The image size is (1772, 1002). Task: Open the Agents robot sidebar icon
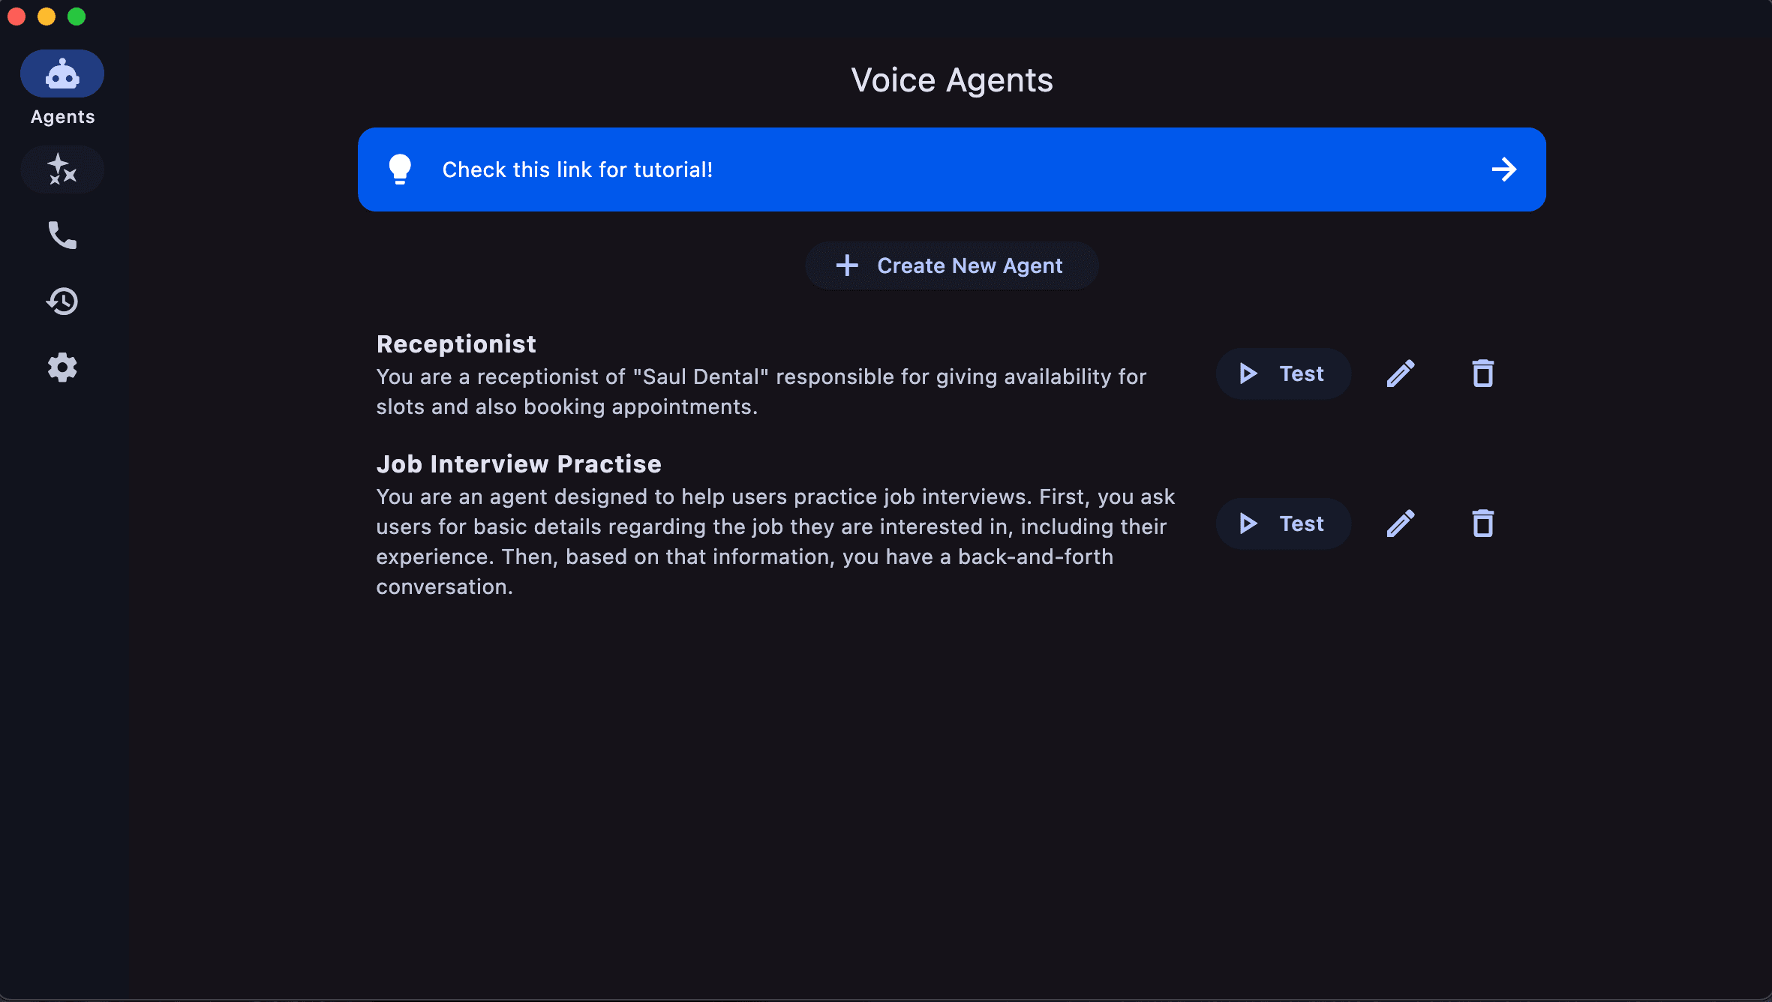click(62, 74)
